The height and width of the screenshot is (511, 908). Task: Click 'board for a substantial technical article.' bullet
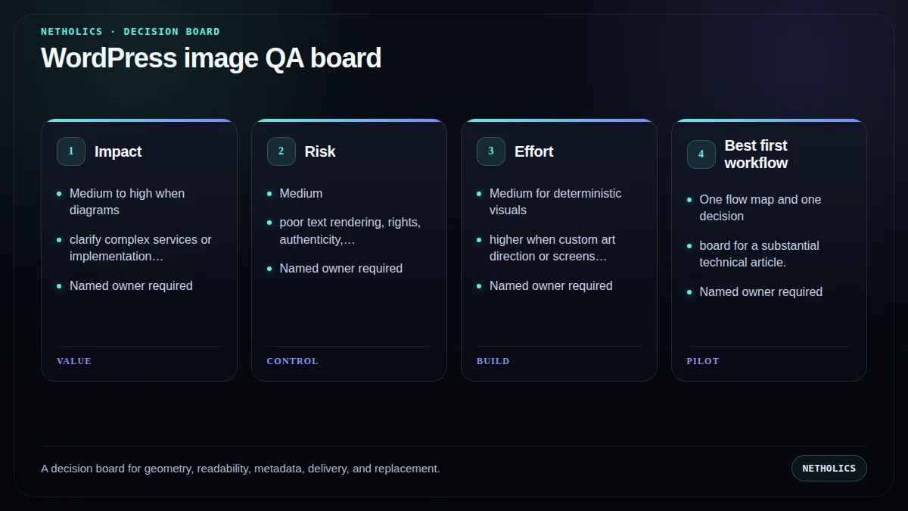click(x=760, y=254)
